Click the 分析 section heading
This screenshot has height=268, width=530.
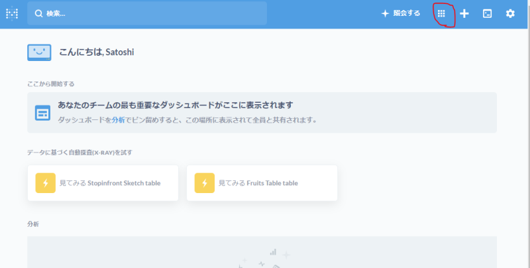pos(33,224)
